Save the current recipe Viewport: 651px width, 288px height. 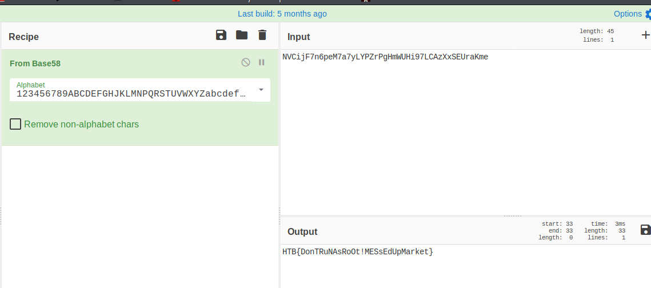[x=221, y=35]
